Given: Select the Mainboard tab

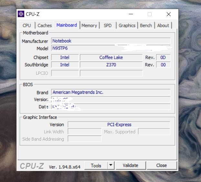Looking at the screenshot, I should [x=67, y=25].
